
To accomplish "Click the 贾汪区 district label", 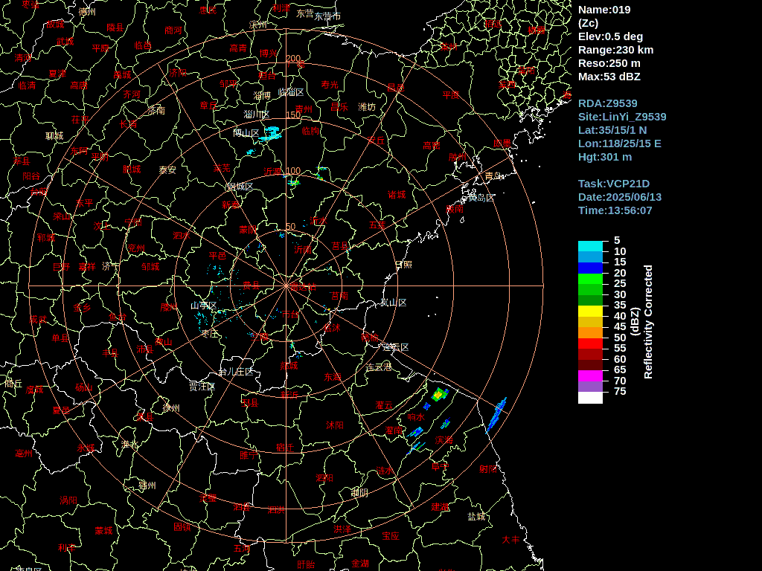I will [202, 387].
